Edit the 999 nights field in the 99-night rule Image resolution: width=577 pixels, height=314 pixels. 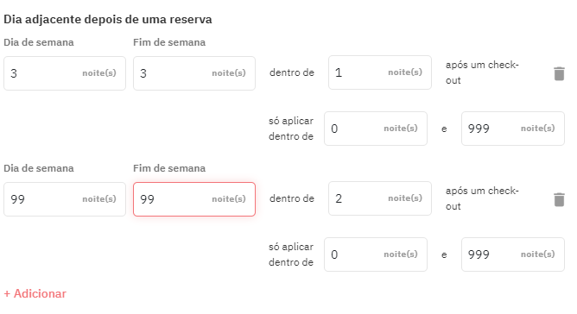(x=513, y=254)
